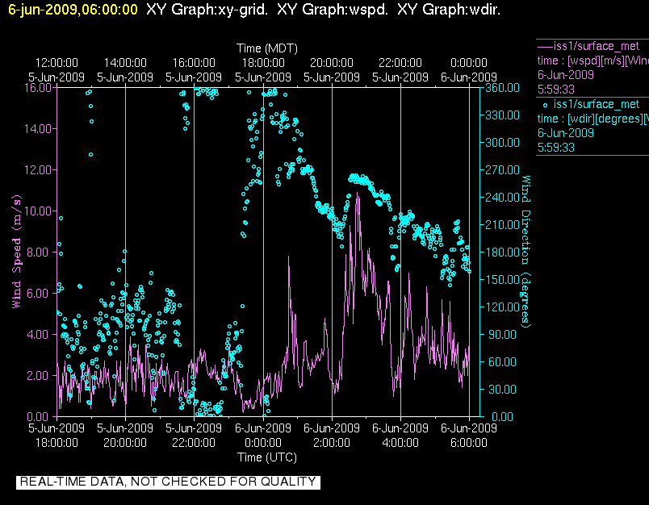Image resolution: width=649 pixels, height=505 pixels.
Task: Select the magenta iss1/surface_met legend entry
Action: pos(597,45)
